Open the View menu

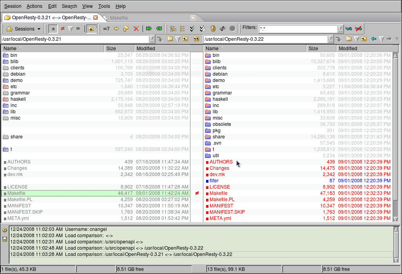click(87, 6)
